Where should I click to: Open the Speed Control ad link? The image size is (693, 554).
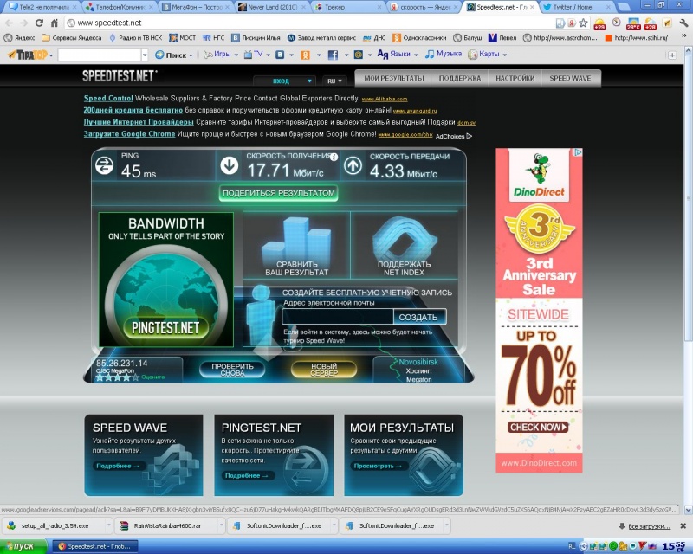pos(108,98)
